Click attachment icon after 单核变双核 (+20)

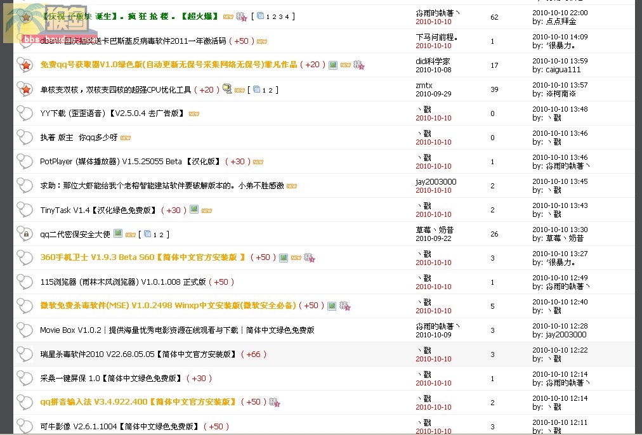click(227, 89)
